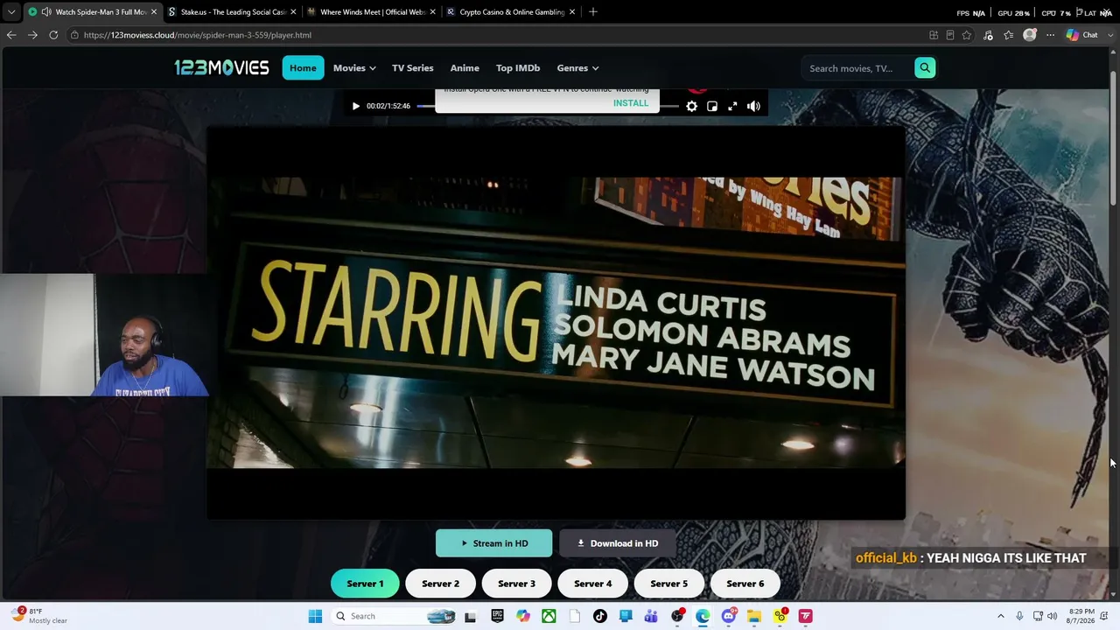Add this page to favorites
1120x630 pixels.
tap(967, 35)
